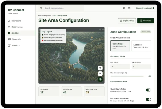Click the Inventory box icon

(x=9, y=45)
